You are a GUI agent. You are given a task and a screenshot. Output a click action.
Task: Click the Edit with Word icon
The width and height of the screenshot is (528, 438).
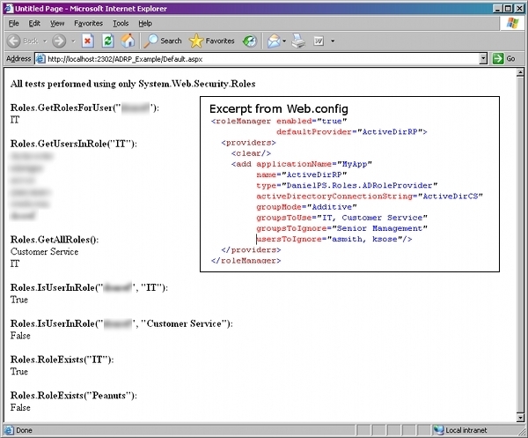319,41
